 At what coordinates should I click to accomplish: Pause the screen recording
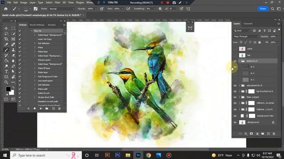tap(162, 3)
